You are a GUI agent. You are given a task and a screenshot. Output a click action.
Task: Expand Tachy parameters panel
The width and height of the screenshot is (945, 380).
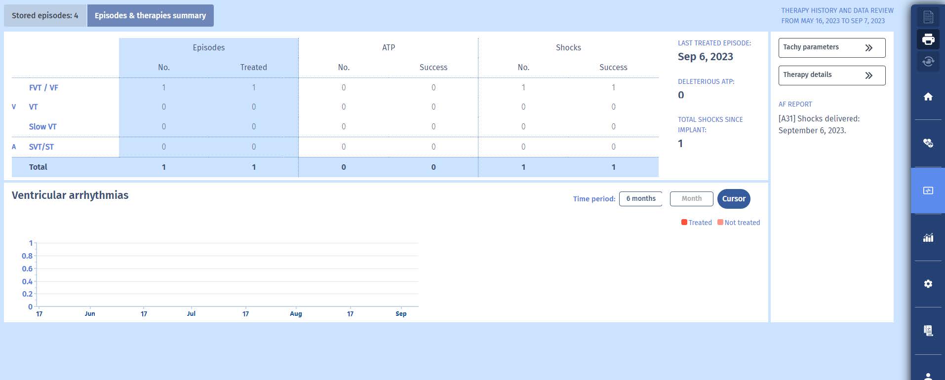pos(831,48)
